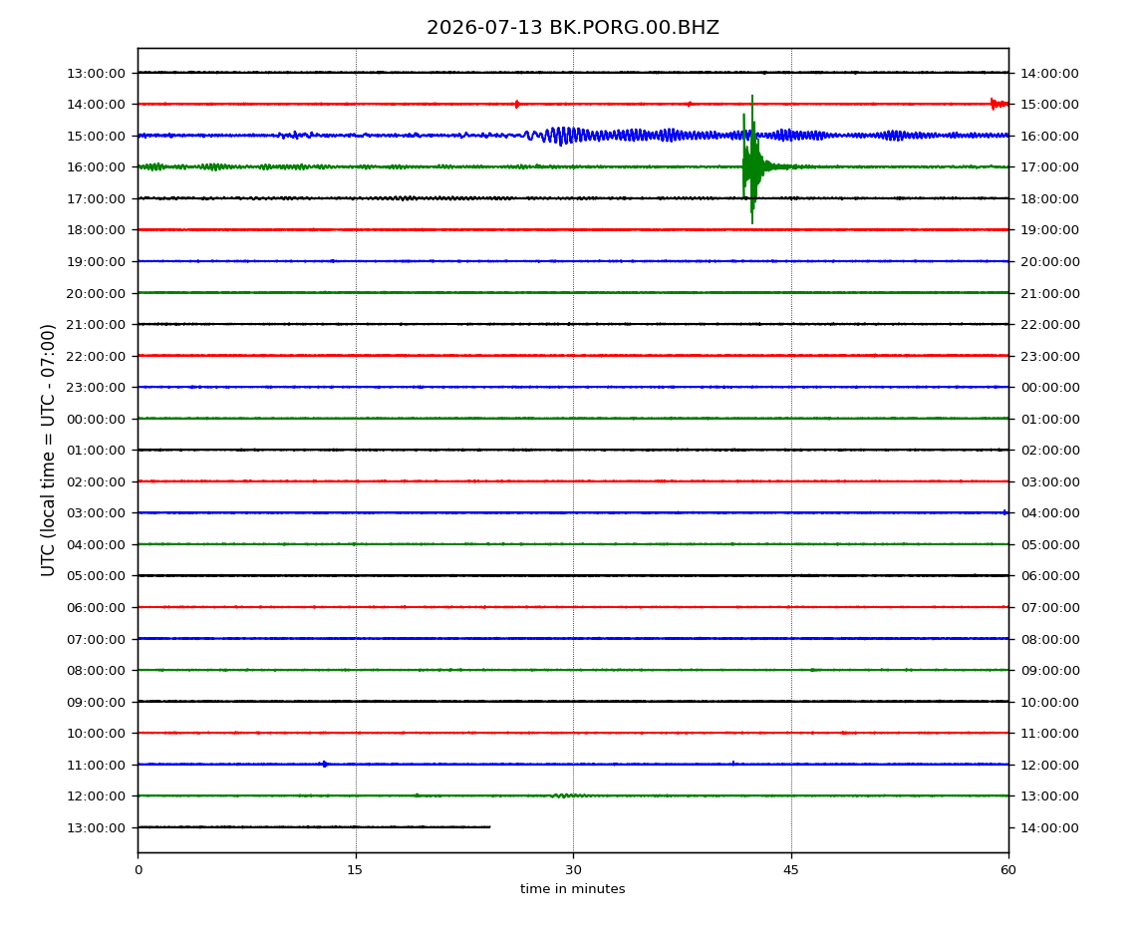Click green oscillations at start of 16:00:00 trace

coord(153,166)
